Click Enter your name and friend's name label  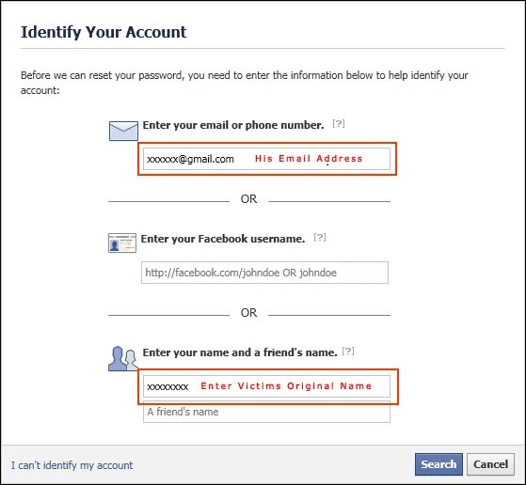click(x=240, y=352)
